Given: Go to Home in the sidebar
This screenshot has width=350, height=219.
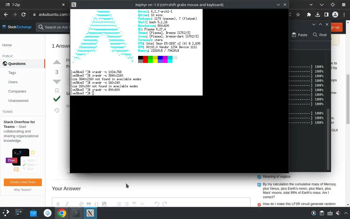Looking at the screenshot, I should (x=7, y=45).
